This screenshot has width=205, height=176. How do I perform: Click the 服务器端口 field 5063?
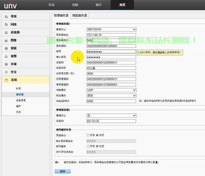[x=111, y=40]
